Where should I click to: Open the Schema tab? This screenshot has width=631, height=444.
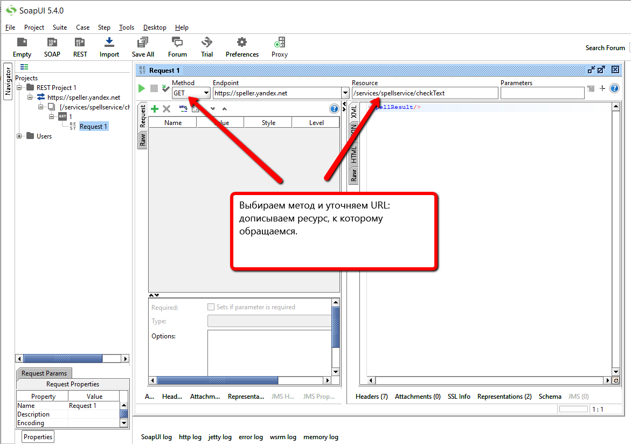click(550, 397)
